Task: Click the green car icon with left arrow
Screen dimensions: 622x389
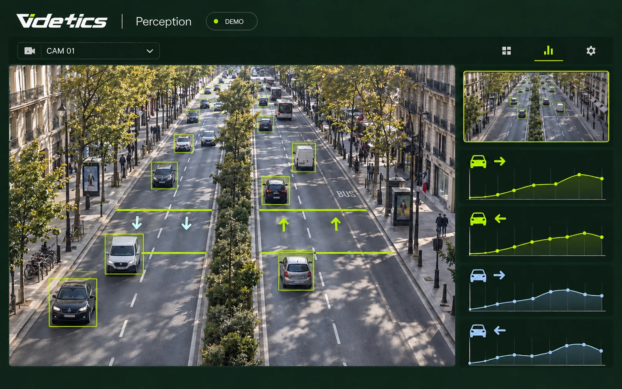Action: pyautogui.click(x=478, y=219)
